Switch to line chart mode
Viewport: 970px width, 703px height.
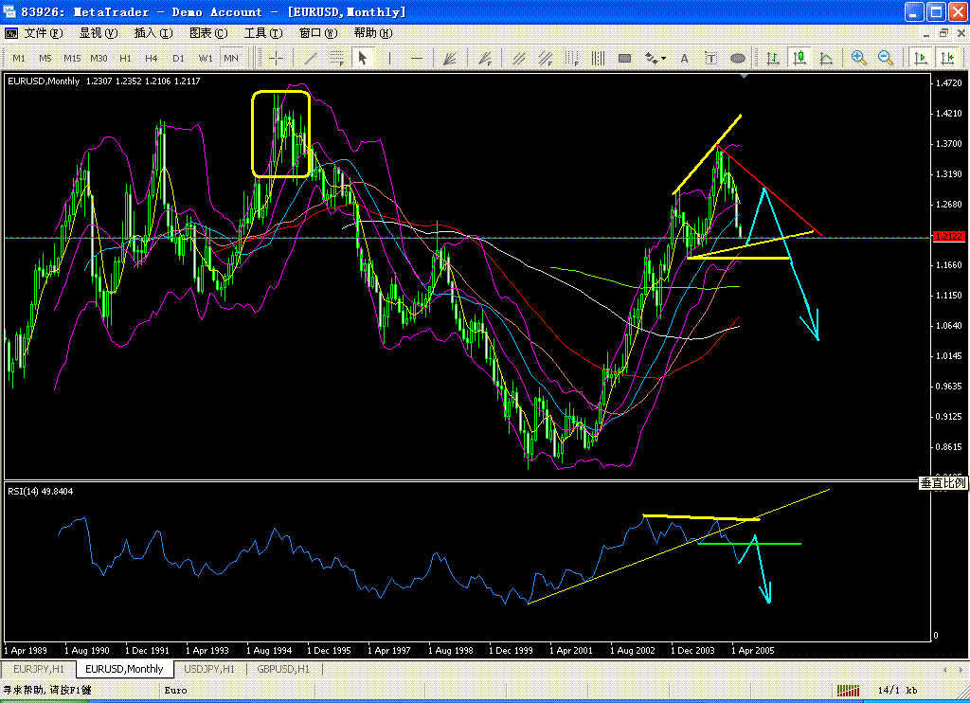click(826, 58)
